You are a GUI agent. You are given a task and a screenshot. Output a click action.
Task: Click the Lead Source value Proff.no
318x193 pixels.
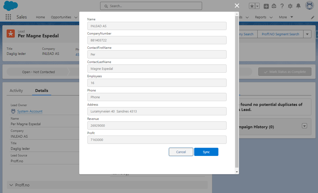pyautogui.click(x=17, y=161)
